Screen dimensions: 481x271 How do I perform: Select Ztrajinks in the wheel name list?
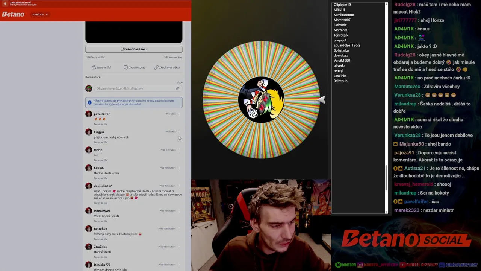pyautogui.click(x=340, y=76)
